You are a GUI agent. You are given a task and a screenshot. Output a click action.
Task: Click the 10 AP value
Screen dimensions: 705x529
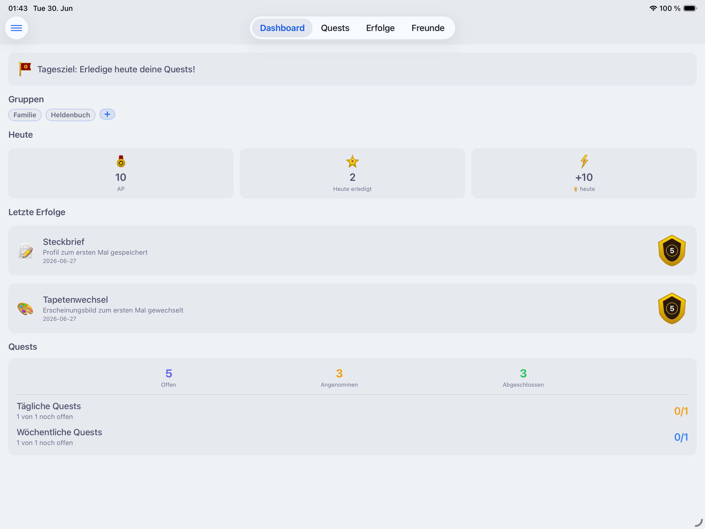pyautogui.click(x=121, y=177)
